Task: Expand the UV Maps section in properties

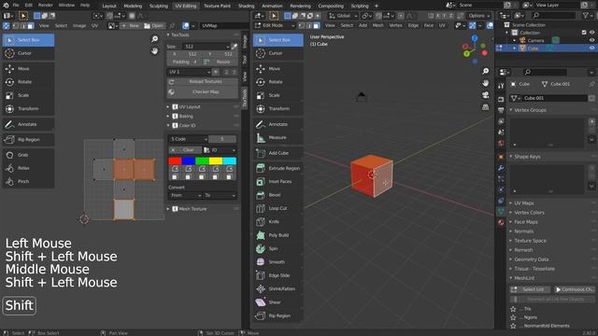Action: 524,203
